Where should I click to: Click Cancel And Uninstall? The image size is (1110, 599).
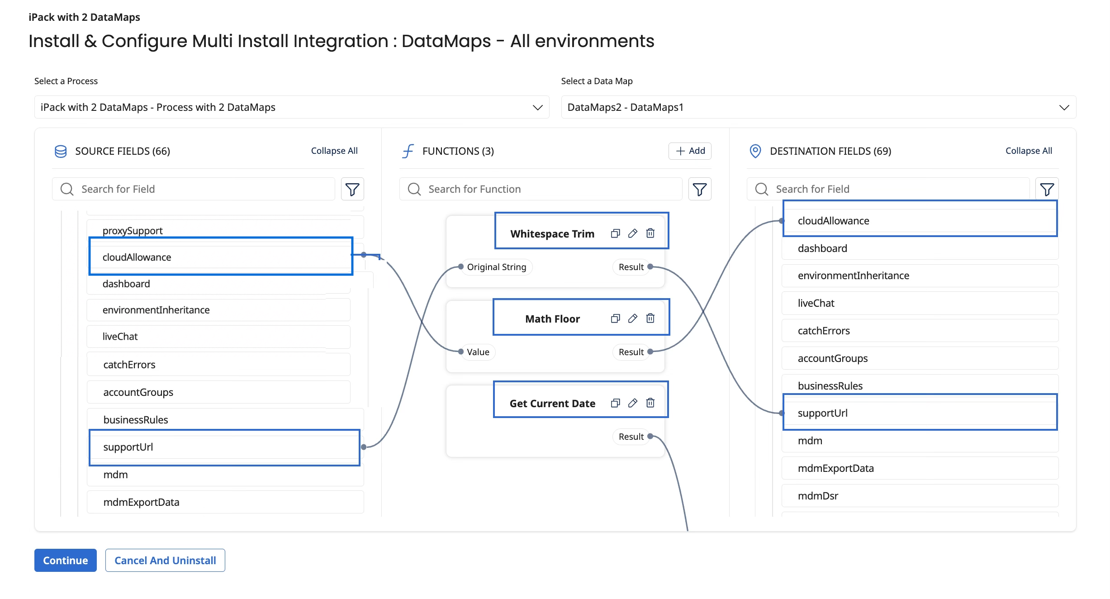[165, 560]
